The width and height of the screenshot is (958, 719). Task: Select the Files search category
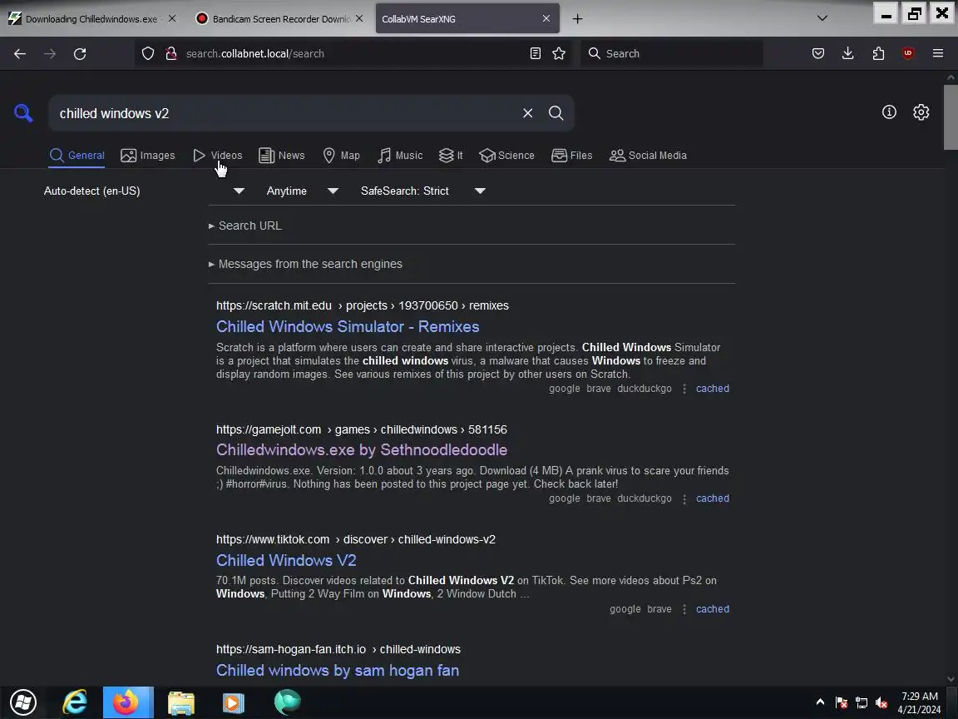click(572, 156)
